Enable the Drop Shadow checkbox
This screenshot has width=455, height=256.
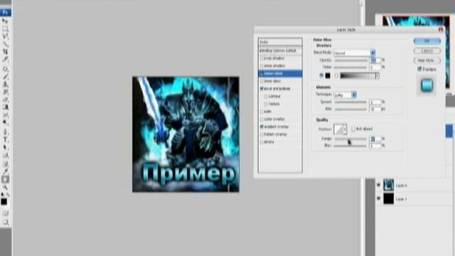[262, 58]
